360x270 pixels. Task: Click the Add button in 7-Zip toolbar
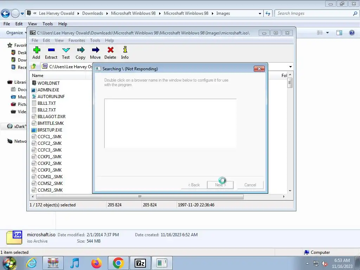(37, 53)
